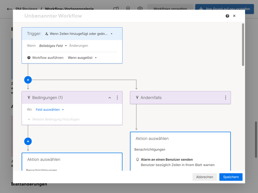This screenshot has height=193, width=258.
Task: Open the Andernfalls block three-dot menu
Action: click(x=225, y=97)
